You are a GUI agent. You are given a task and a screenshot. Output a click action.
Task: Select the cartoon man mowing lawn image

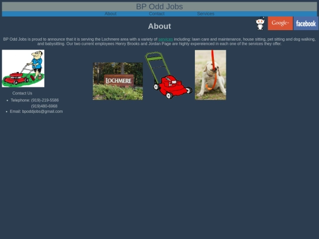[x=23, y=68]
